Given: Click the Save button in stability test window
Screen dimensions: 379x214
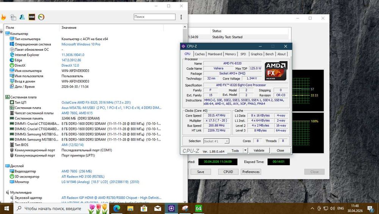Looking at the screenshot, I should click(x=200, y=172).
